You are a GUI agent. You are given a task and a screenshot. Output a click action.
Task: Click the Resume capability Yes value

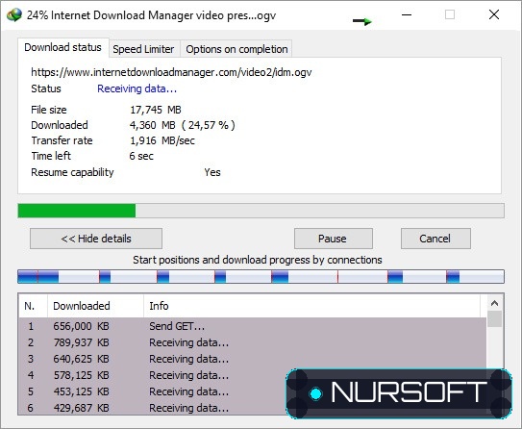(212, 172)
